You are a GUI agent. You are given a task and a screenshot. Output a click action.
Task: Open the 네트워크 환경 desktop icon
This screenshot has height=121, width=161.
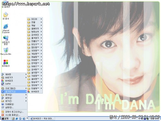[6, 40]
